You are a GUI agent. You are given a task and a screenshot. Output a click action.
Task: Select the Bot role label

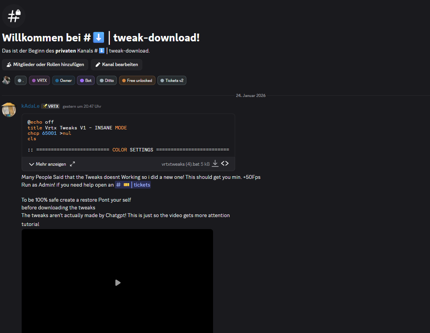[x=85, y=80]
